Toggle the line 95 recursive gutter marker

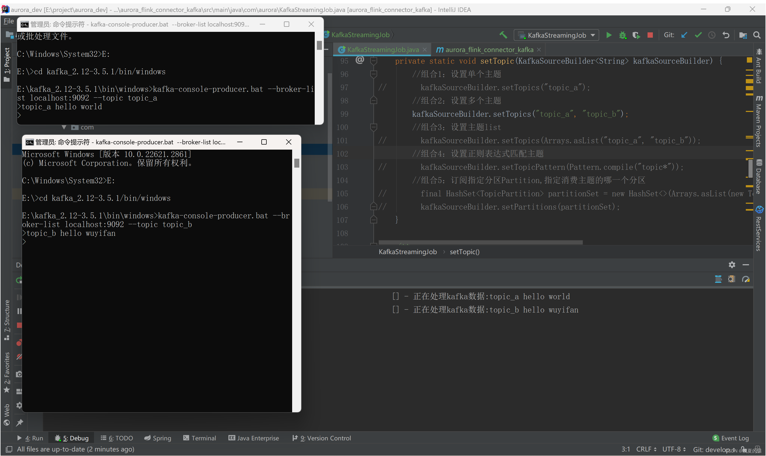(x=360, y=60)
